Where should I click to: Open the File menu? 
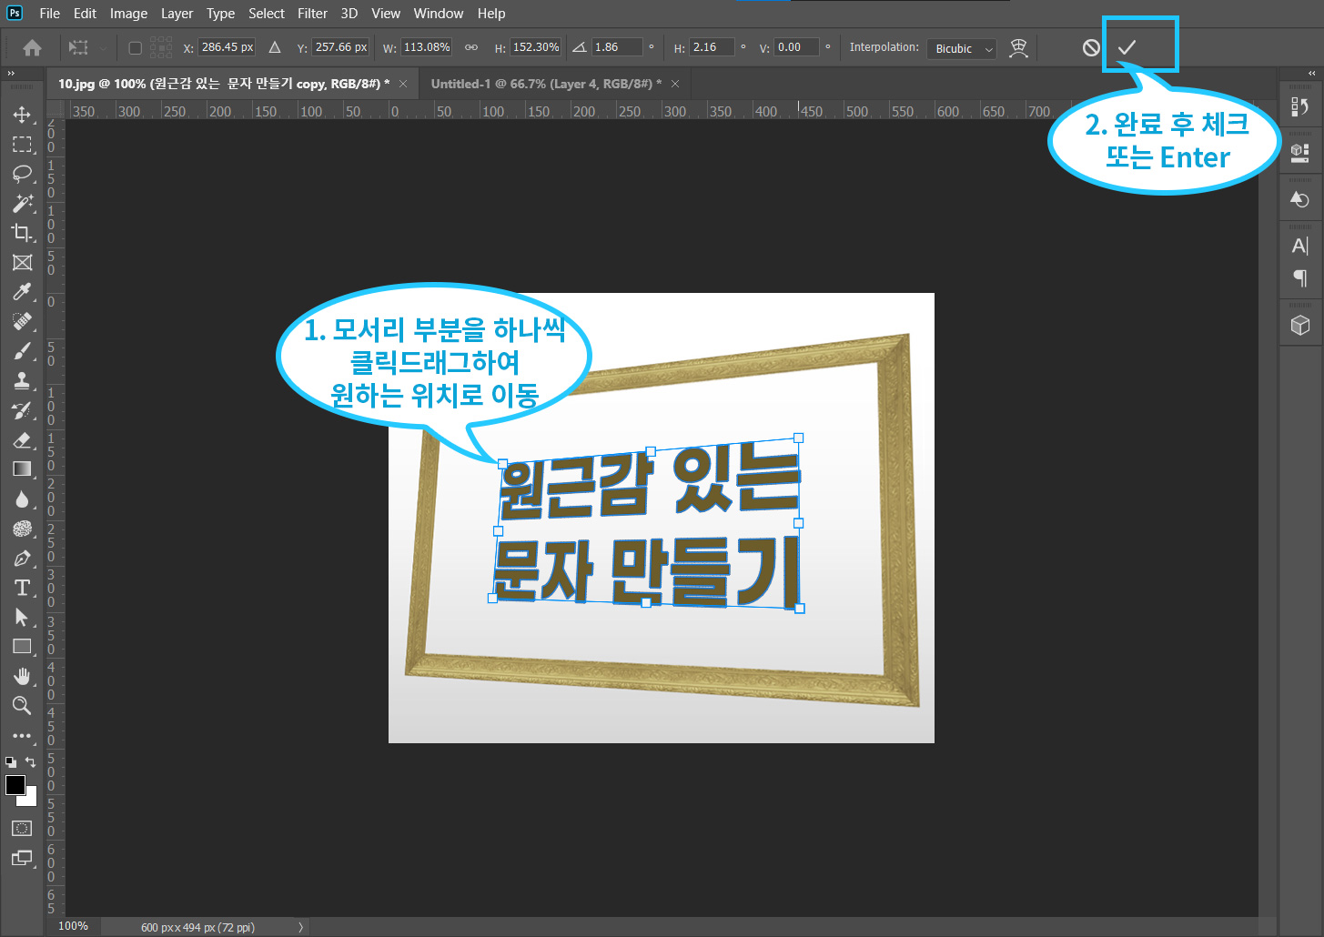[x=50, y=14]
